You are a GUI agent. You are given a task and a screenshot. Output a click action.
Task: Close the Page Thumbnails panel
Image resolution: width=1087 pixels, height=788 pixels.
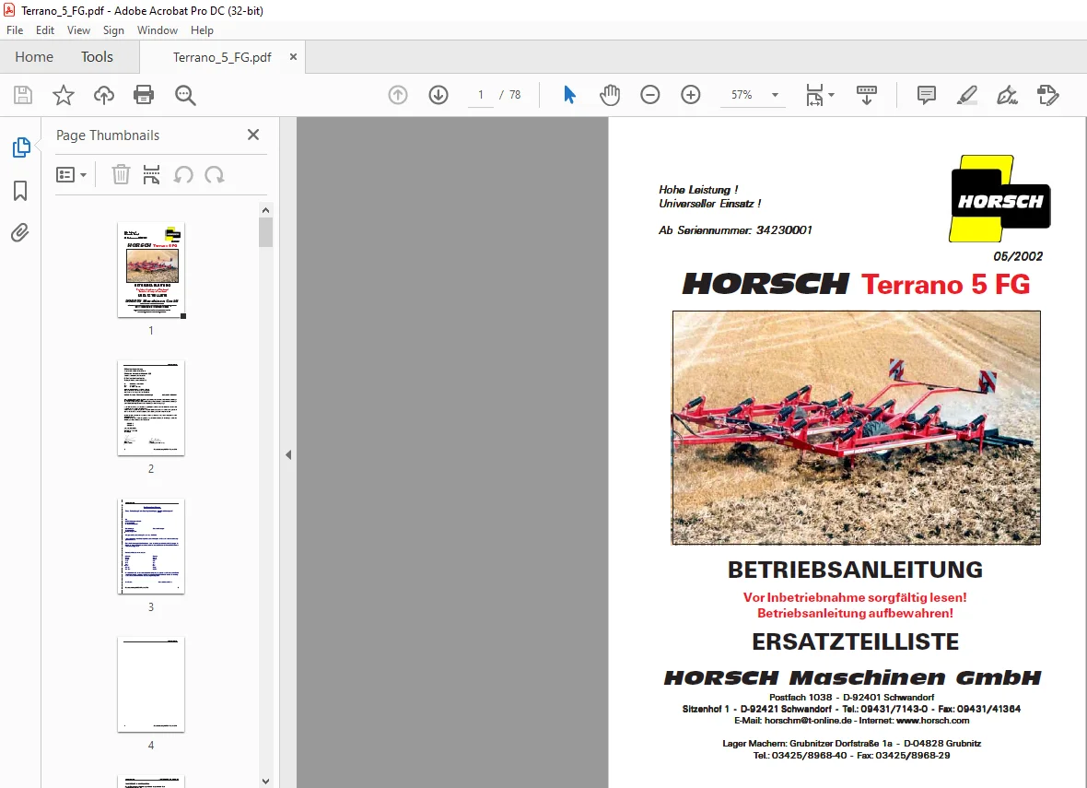pyautogui.click(x=253, y=135)
